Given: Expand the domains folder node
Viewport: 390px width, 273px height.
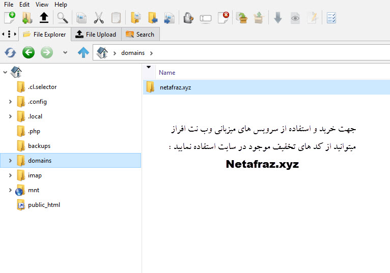Looking at the screenshot, I should [10, 161].
